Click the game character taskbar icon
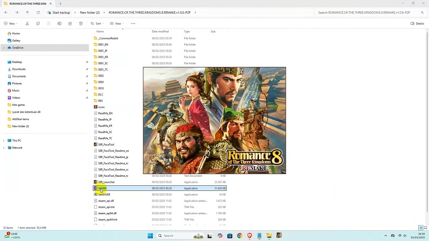Viewport: 429px width, 241px height. tap(279, 236)
